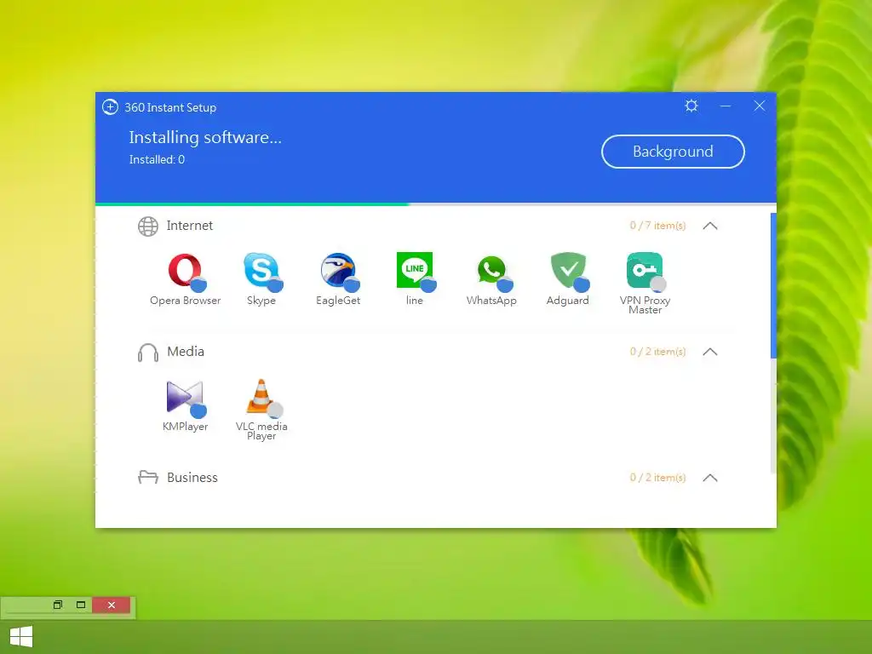Click the 'Opera Browser' label
872x654 pixels.
(185, 301)
